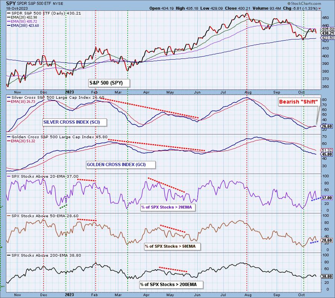Select the EMA(20) 51.32 legend entry
Screen dimensions: 335x298
click(21, 141)
